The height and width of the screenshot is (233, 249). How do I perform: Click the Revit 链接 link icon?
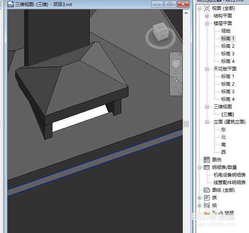pyautogui.click(x=207, y=213)
